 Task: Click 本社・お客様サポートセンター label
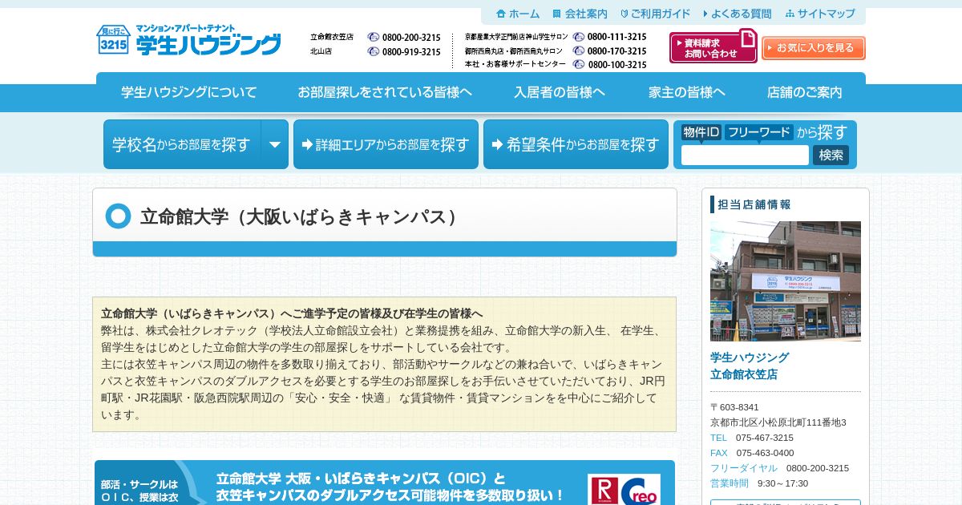[x=515, y=64]
